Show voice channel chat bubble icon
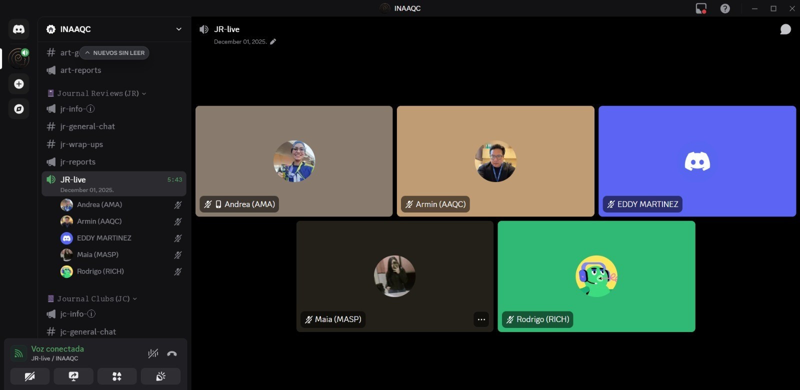The image size is (800, 390). pos(785,29)
